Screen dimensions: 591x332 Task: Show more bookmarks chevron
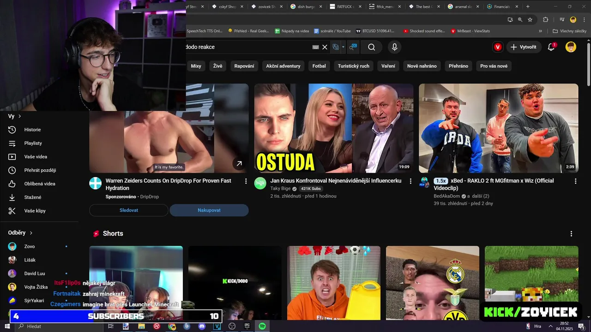540,31
